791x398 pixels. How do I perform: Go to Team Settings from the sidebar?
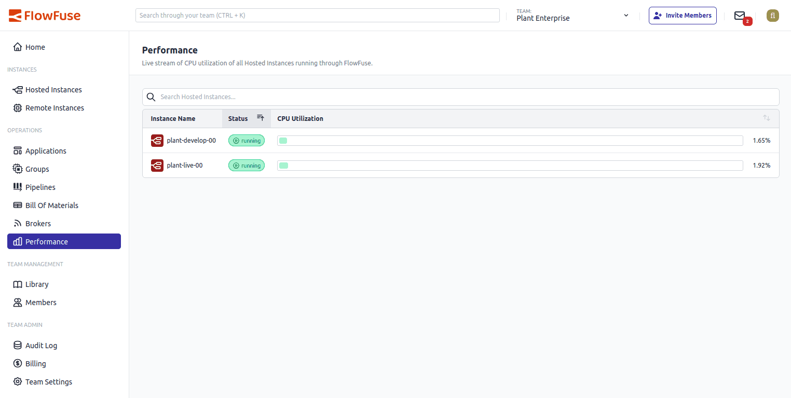[x=48, y=381]
